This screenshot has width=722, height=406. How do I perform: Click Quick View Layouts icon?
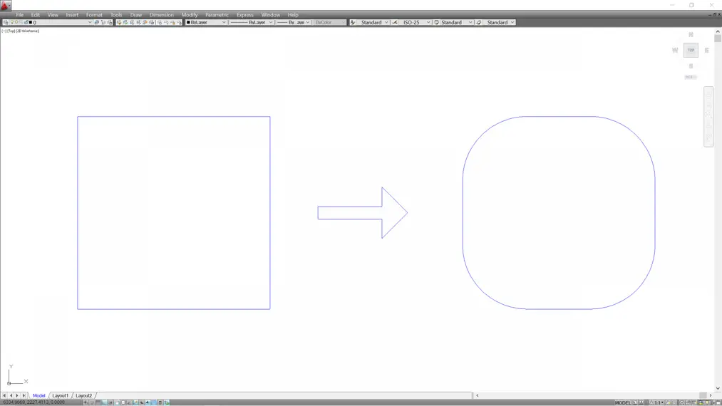coord(635,402)
